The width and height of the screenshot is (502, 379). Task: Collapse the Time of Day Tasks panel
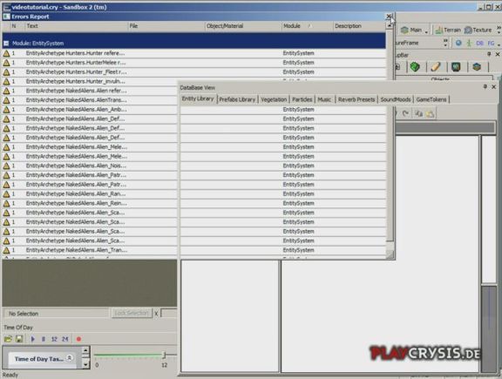70,358
